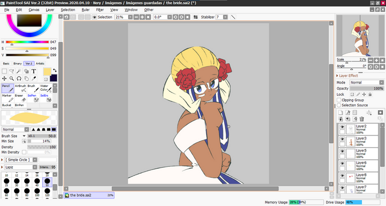Open the Lapiz brush texture dropdown
The width and height of the screenshot is (386, 206).
pos(35,167)
